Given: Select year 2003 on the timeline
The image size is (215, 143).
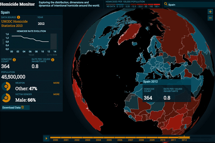Looking at the screenshot, I should click(x=88, y=139).
